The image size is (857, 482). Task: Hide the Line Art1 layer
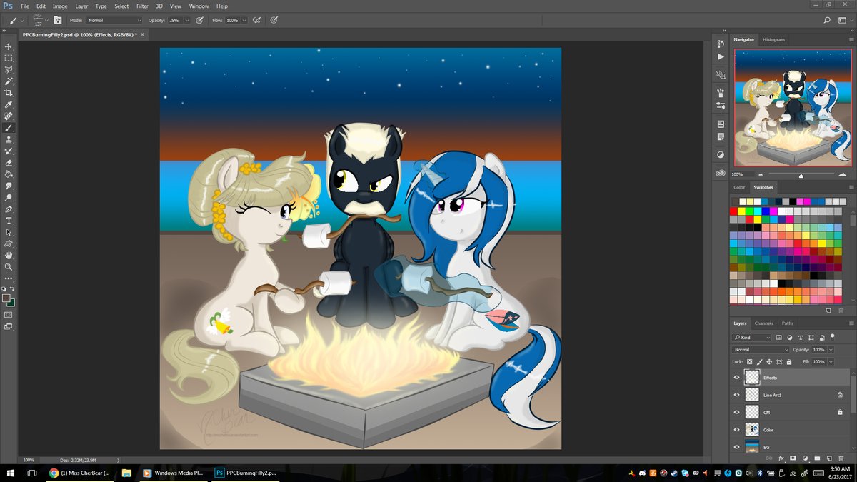click(737, 394)
